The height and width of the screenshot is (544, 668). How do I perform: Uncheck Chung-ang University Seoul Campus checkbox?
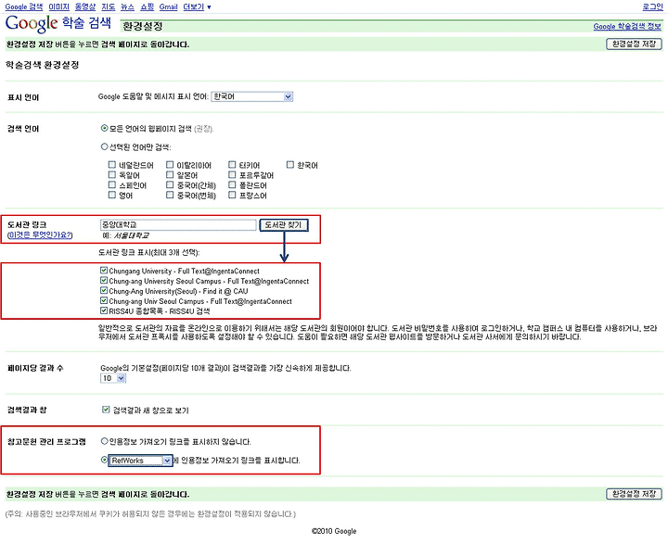click(x=104, y=281)
